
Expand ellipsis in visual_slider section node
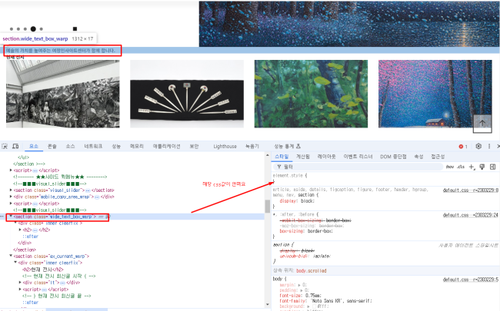point(88,190)
